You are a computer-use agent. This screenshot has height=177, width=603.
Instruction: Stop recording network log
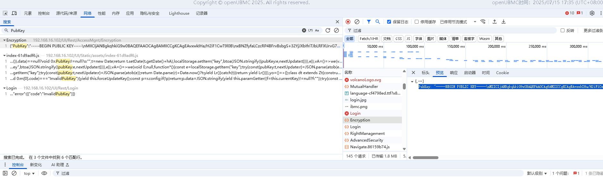tap(348, 22)
